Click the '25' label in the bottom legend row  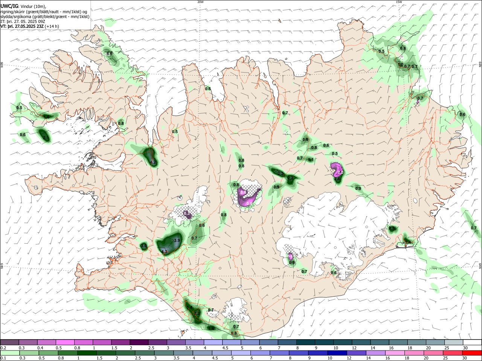(x=445, y=358)
